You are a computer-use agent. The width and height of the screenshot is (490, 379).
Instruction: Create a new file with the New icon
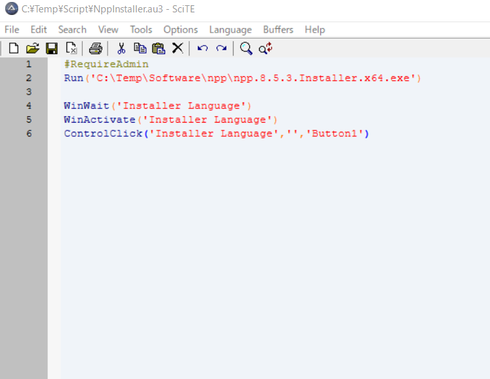click(x=13, y=48)
